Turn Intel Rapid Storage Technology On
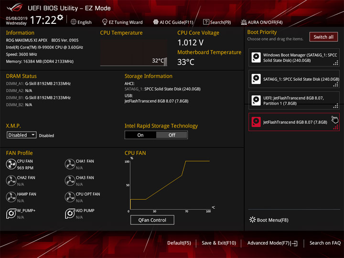The image size is (344, 258). click(140, 135)
